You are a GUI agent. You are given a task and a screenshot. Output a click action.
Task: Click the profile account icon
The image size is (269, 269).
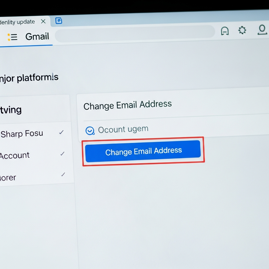point(262,30)
